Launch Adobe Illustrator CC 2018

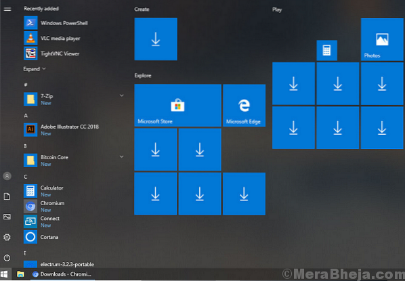coord(74,129)
